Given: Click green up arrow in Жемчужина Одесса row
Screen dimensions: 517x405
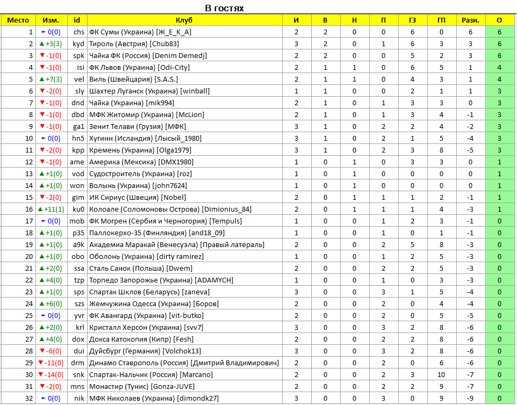Looking at the screenshot, I should 41,303.
